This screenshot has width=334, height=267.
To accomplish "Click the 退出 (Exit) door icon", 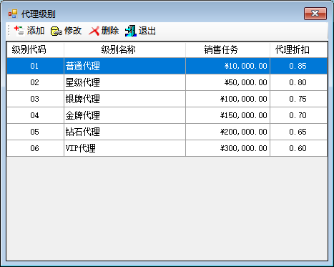I will 131,31.
